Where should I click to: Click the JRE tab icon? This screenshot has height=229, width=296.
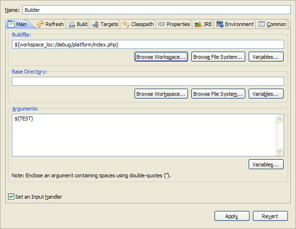coord(198,24)
